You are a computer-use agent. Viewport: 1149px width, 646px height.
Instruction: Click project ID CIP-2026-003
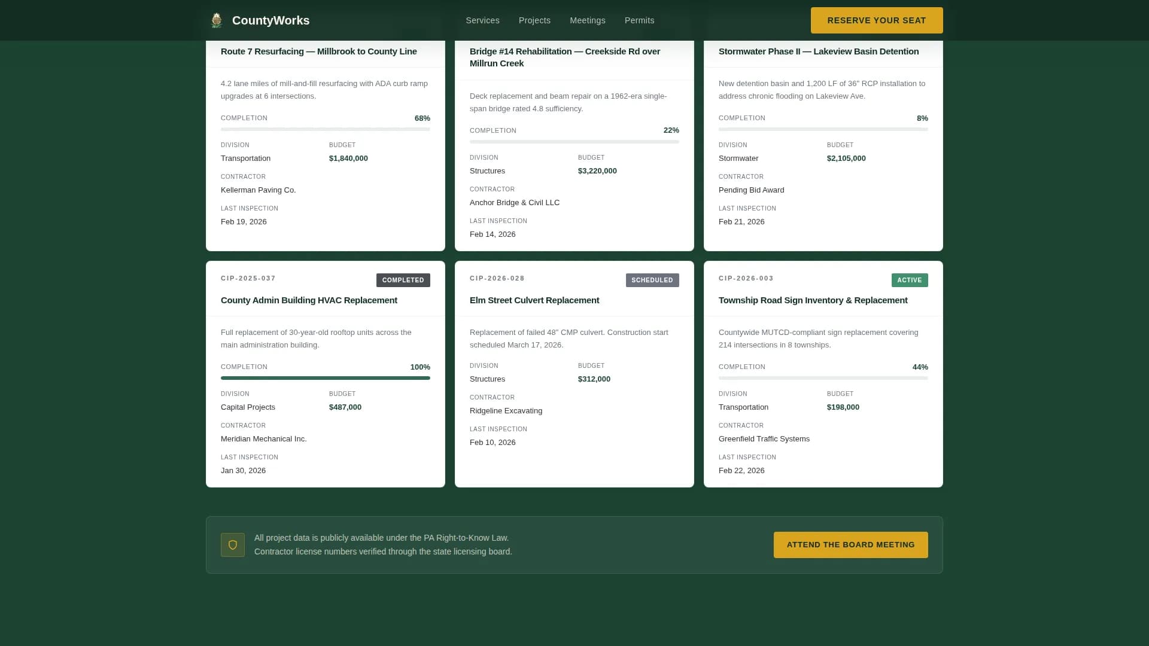[x=746, y=278]
